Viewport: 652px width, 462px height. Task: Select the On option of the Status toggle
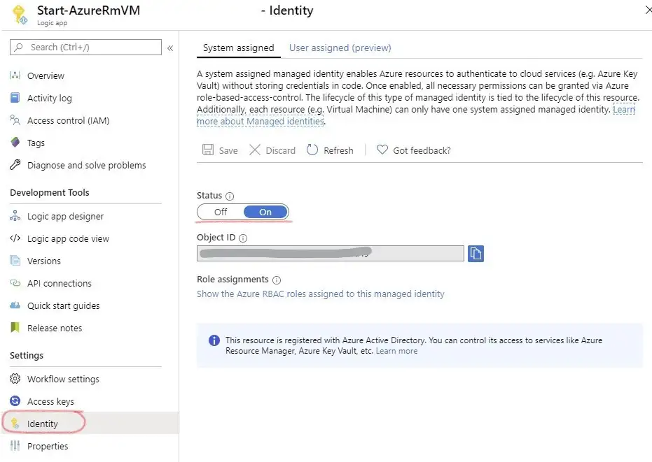(265, 212)
